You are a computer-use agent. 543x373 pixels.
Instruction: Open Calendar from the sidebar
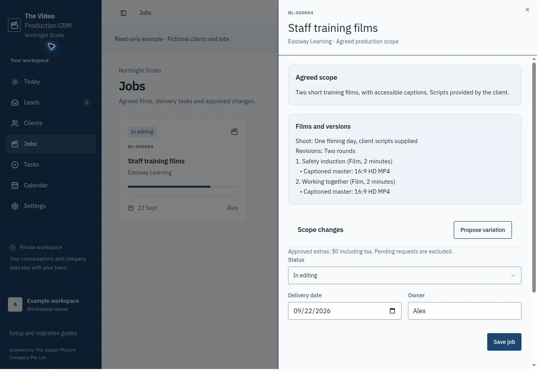pyautogui.click(x=51, y=185)
